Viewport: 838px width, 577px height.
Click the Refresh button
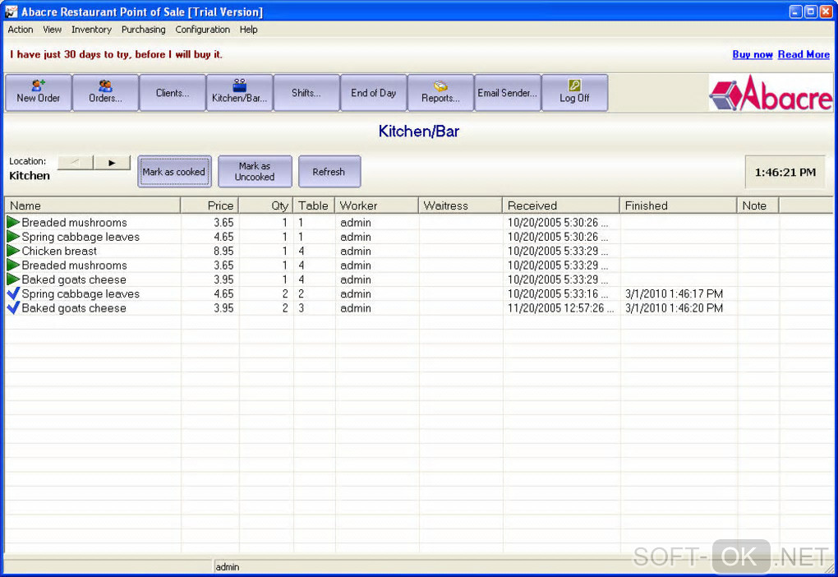coord(329,172)
